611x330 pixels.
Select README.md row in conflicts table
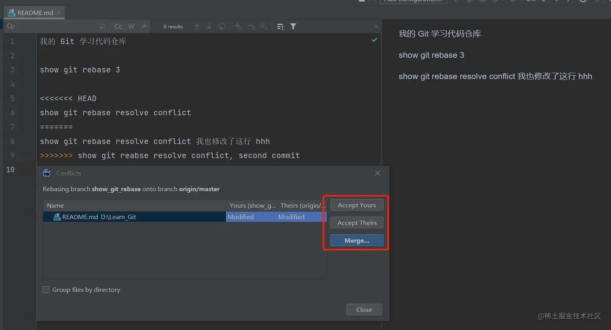point(184,217)
